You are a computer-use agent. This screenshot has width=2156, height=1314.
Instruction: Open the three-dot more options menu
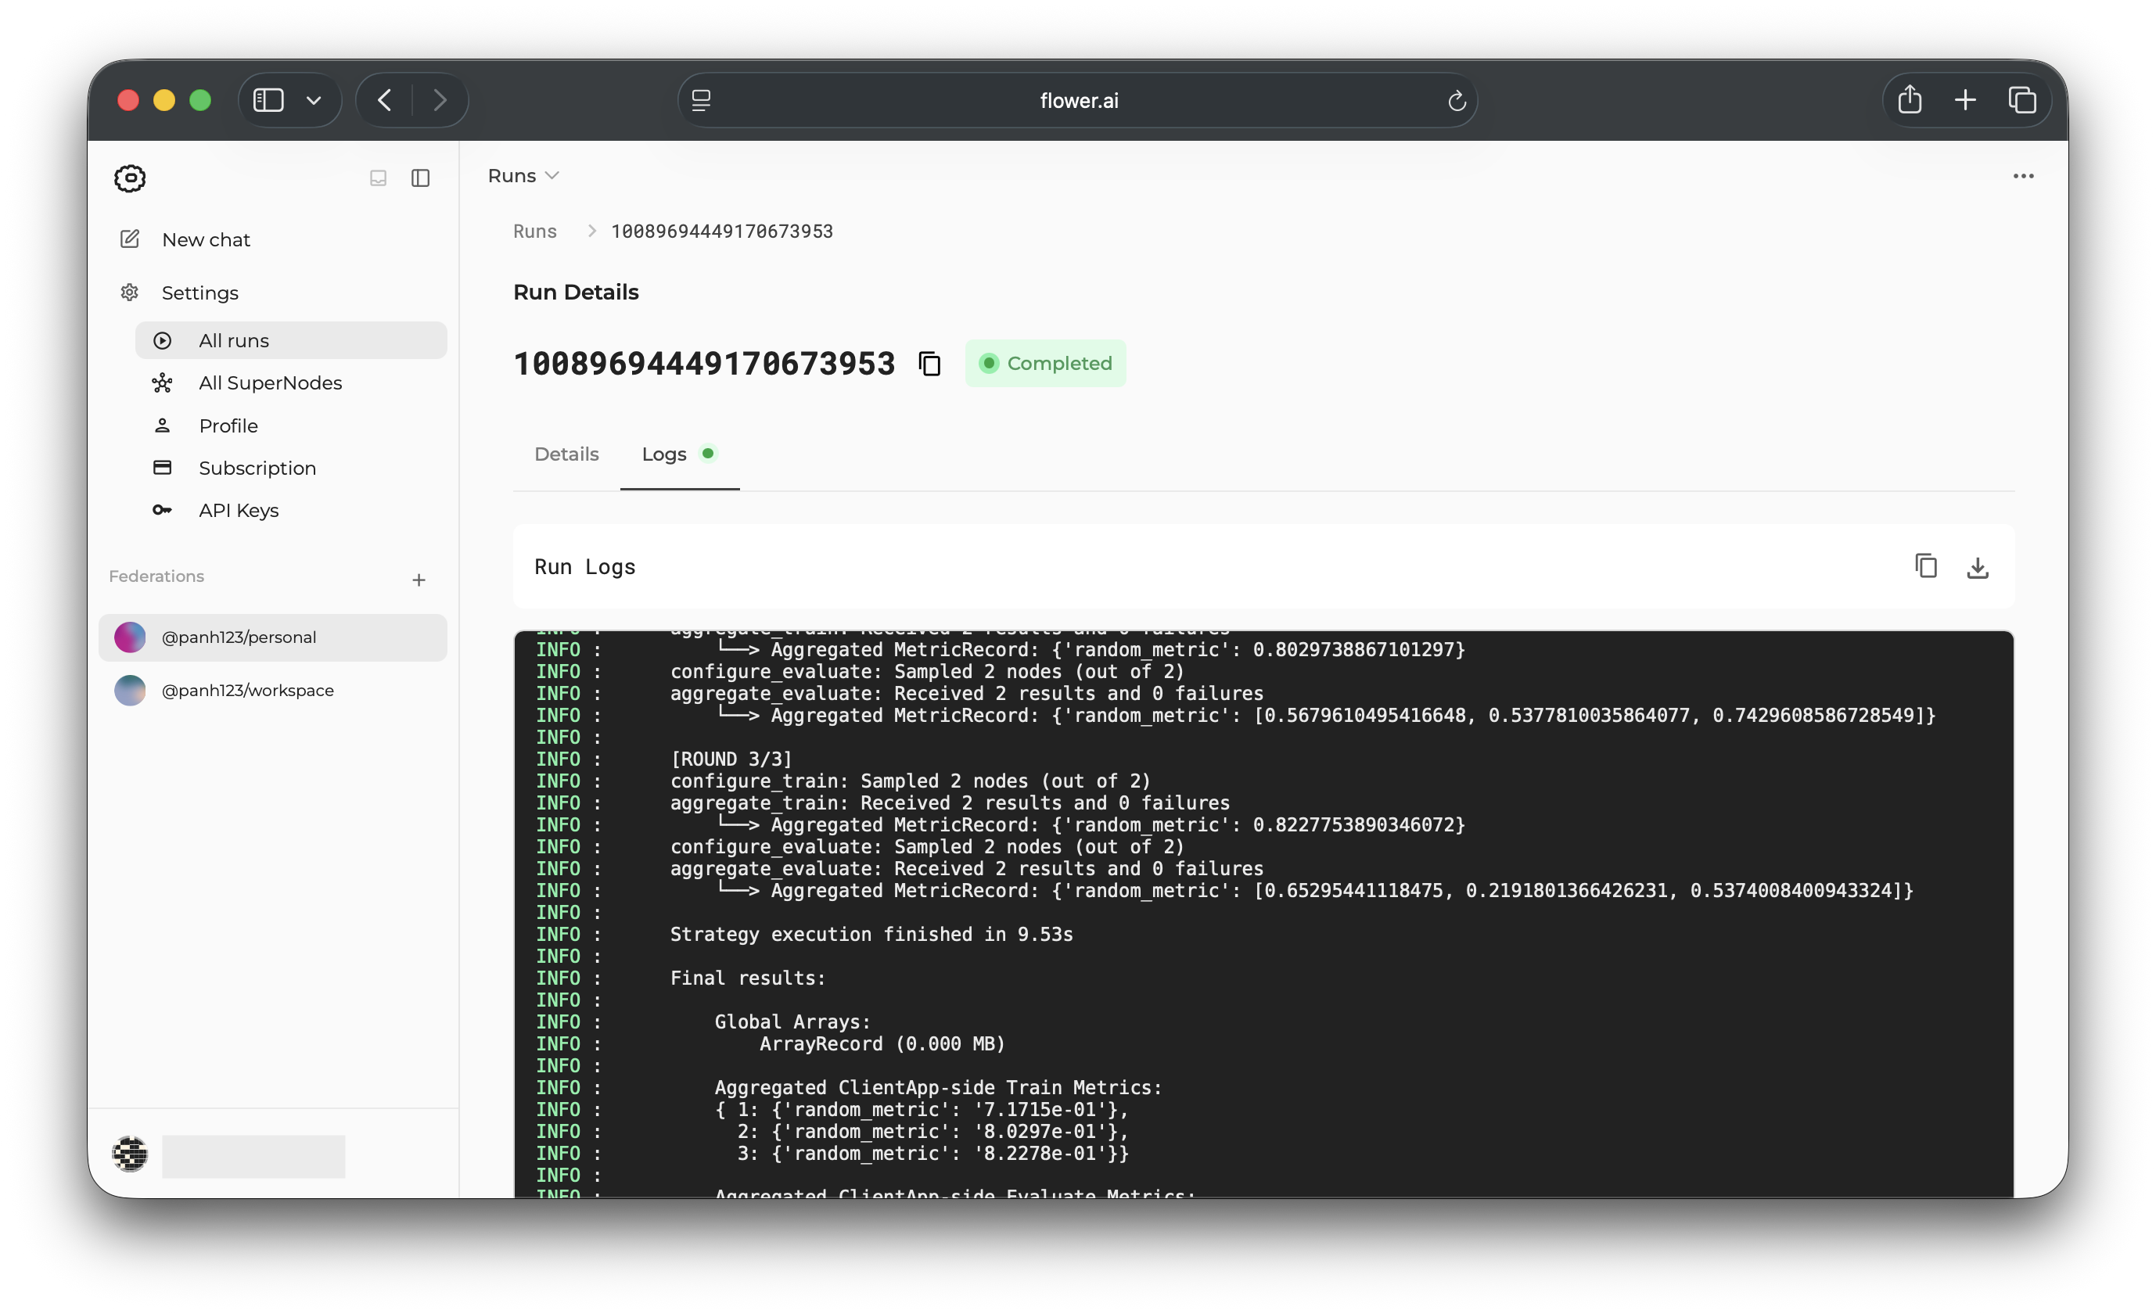(x=2023, y=177)
